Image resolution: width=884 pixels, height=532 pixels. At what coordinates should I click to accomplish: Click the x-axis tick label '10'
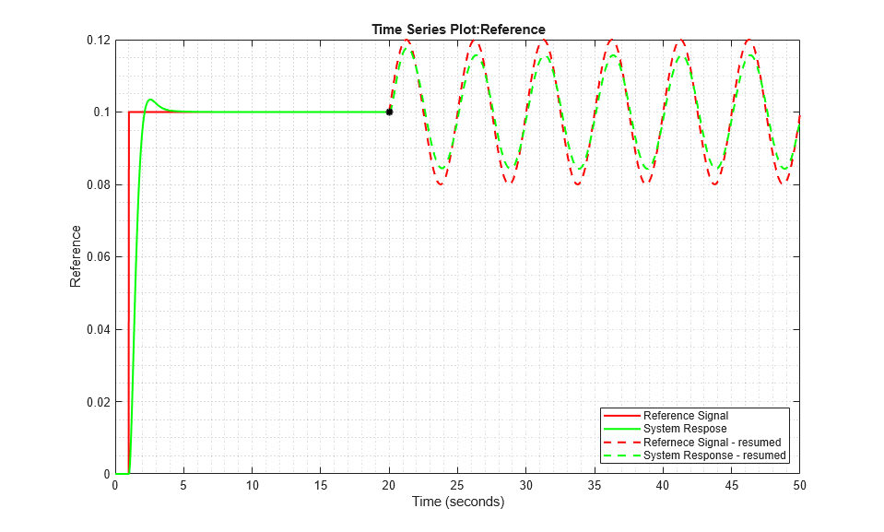click(x=252, y=485)
